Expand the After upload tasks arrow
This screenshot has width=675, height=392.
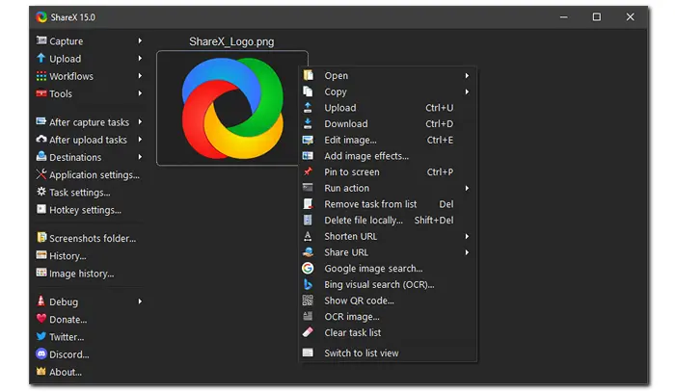140,140
